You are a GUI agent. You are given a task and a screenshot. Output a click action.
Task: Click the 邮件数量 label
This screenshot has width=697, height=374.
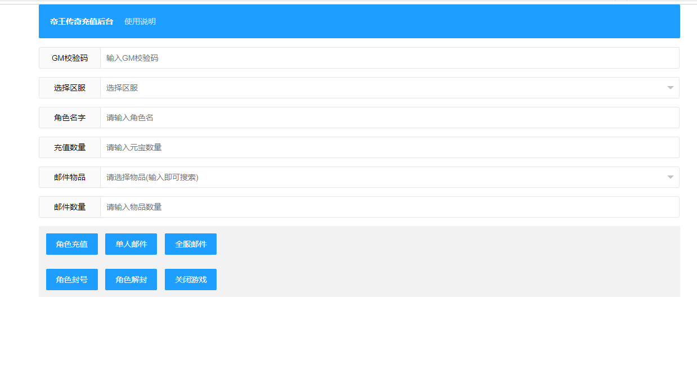click(x=70, y=207)
